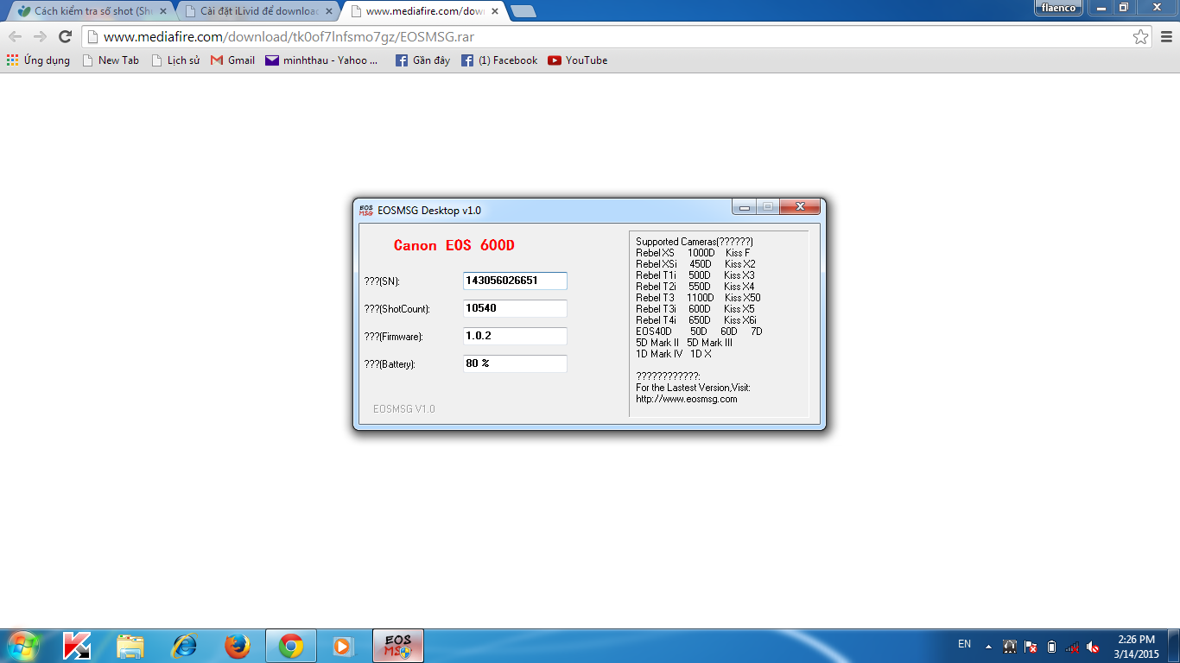Open the Gần đây Facebook bookmark
This screenshot has height=663, width=1180.
point(422,60)
